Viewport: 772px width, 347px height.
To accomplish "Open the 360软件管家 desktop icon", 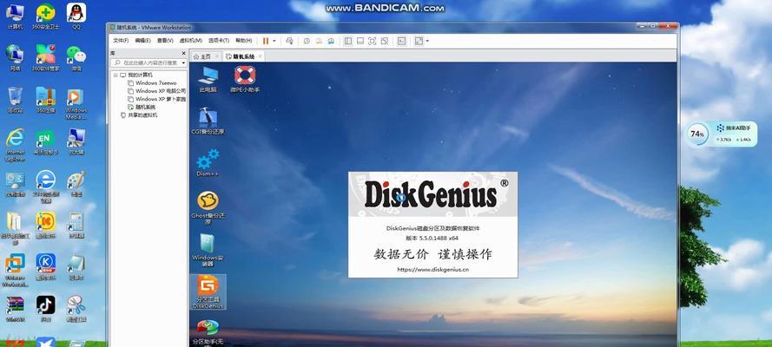I will coord(45,57).
